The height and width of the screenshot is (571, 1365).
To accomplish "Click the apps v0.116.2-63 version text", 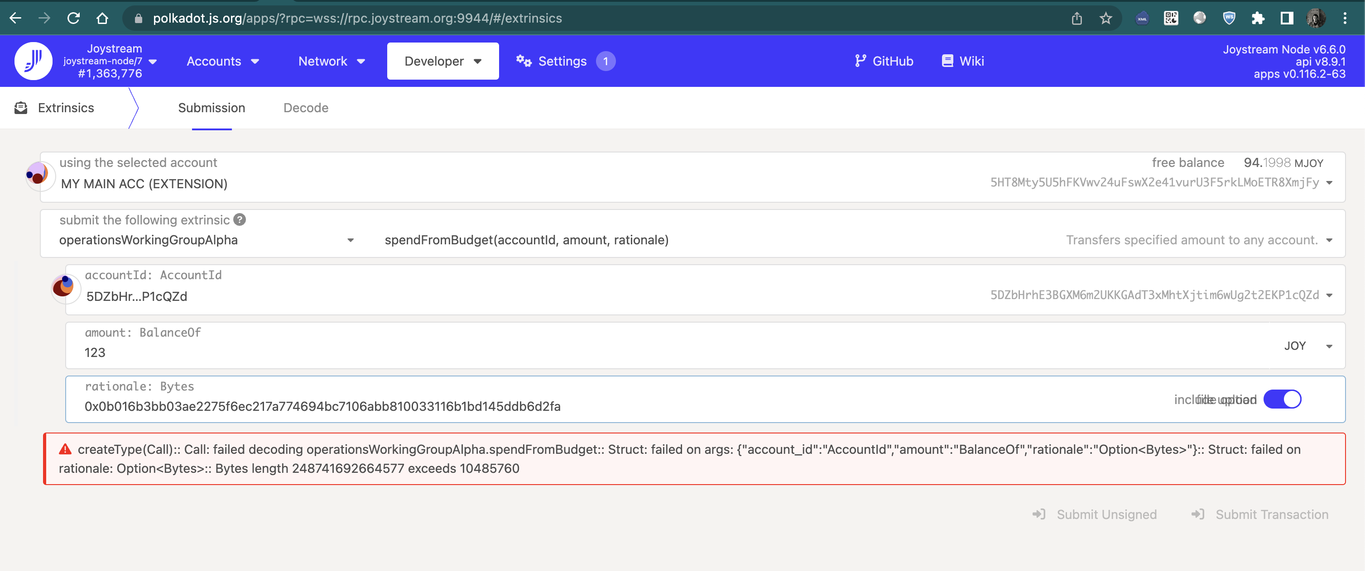I will coord(1299,74).
